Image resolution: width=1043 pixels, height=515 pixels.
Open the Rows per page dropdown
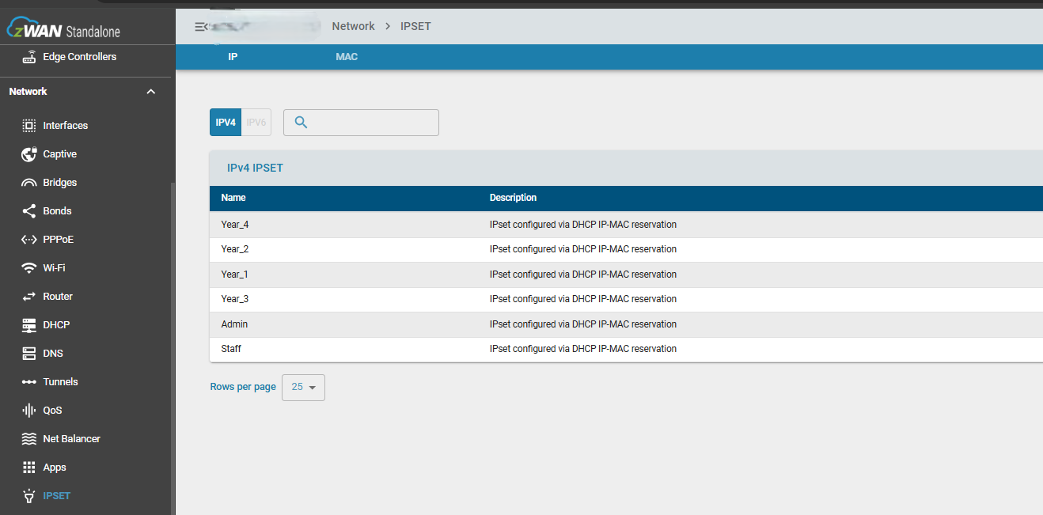click(303, 388)
